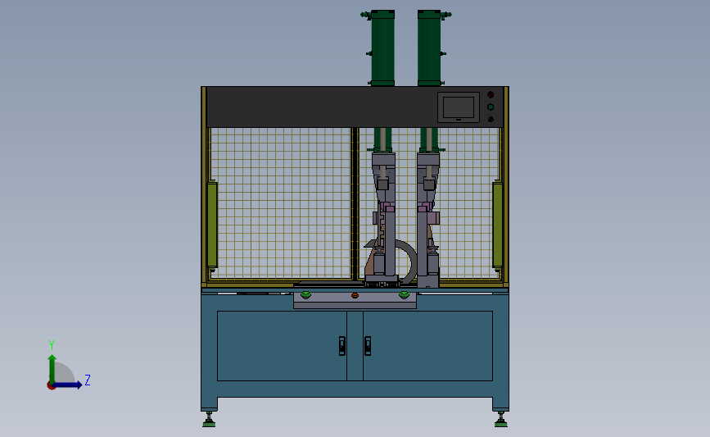Click the blue Z axis arrow of triad

click(x=68, y=385)
